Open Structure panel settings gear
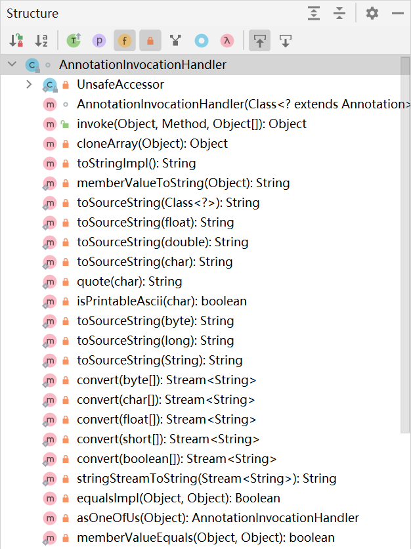Screen dimensions: 411x549 372,13
